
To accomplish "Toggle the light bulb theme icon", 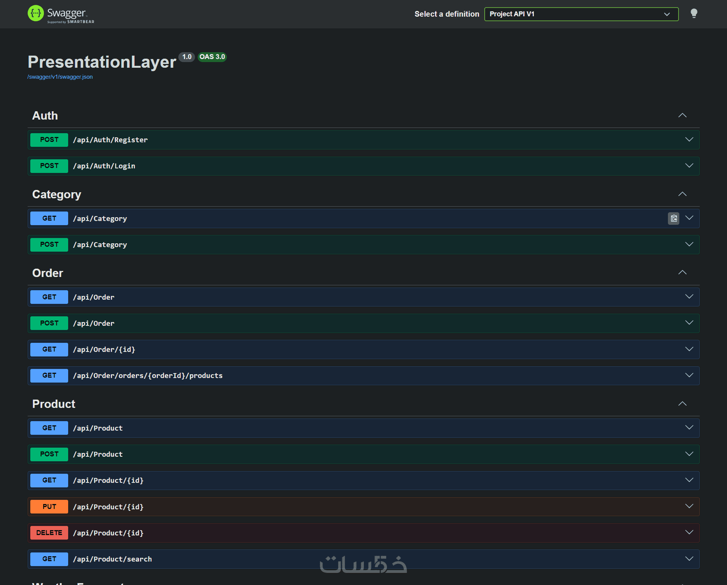I will [694, 14].
